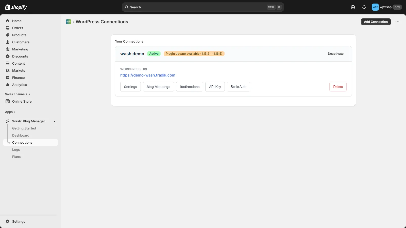Viewport: 406px width, 228px height.
Task: Click the search magnifier icon
Action: [126, 7]
